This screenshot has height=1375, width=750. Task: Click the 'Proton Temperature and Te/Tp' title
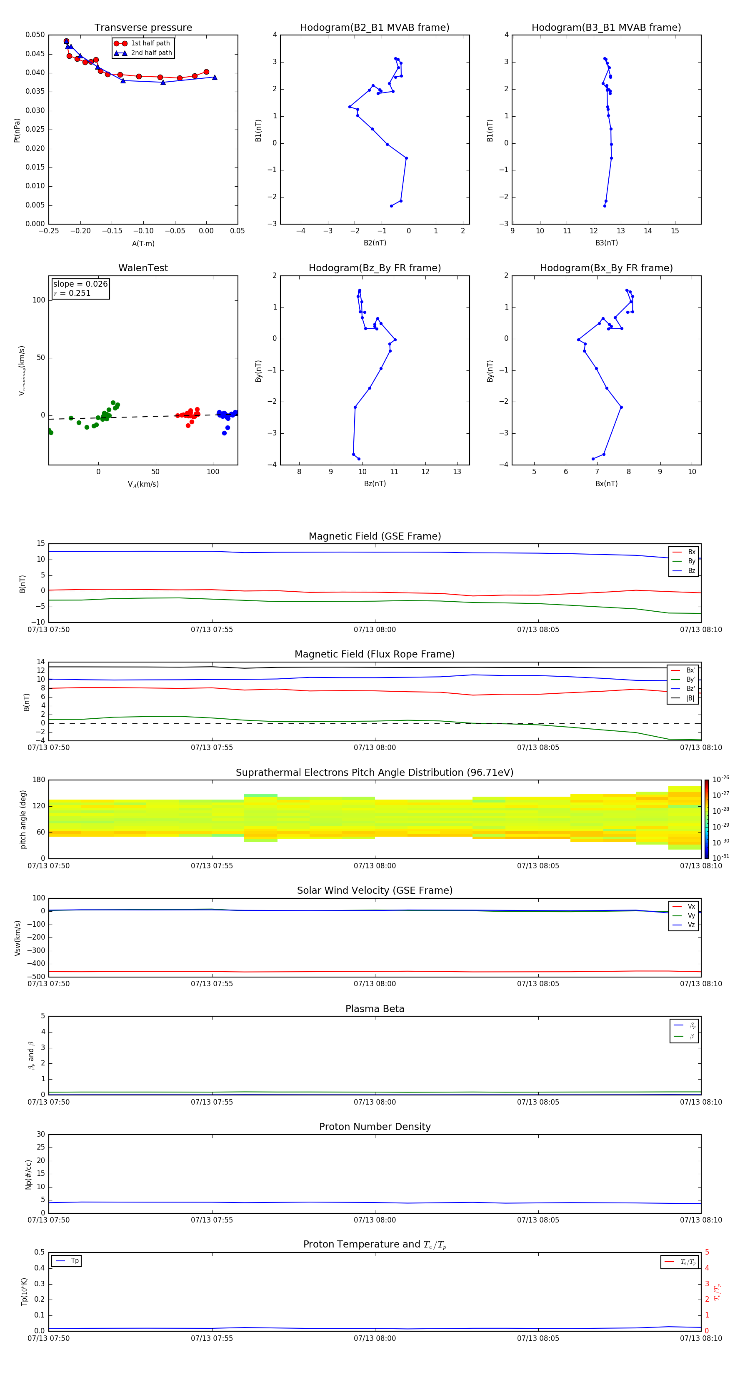(x=375, y=1245)
